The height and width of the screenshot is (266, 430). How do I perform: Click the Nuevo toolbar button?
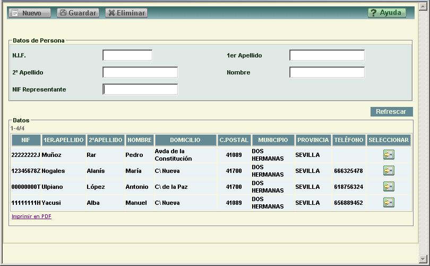point(30,13)
